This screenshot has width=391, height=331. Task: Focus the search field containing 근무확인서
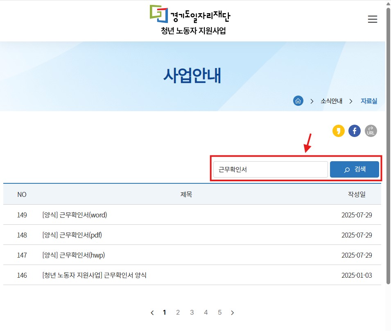click(x=270, y=169)
